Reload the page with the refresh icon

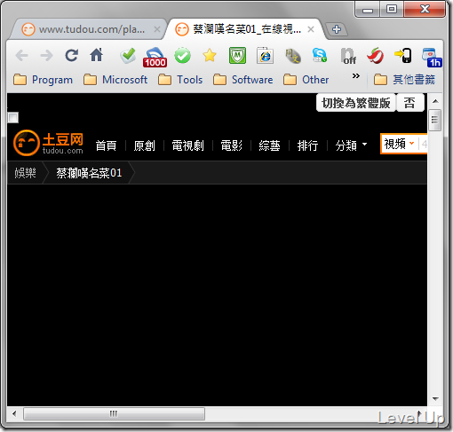71,55
